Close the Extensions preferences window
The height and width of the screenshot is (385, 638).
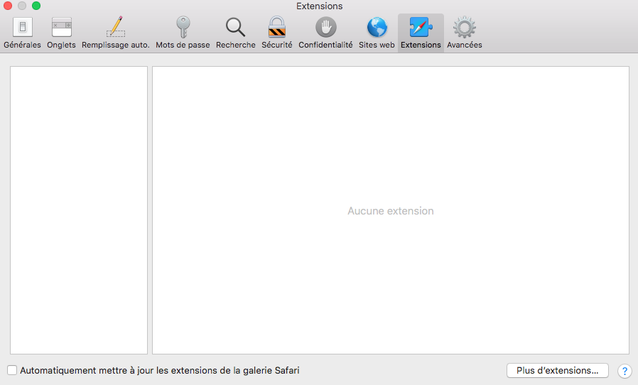pos(8,6)
